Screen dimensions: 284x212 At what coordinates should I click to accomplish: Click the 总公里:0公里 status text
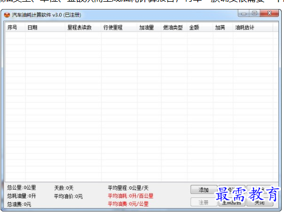point(21,187)
